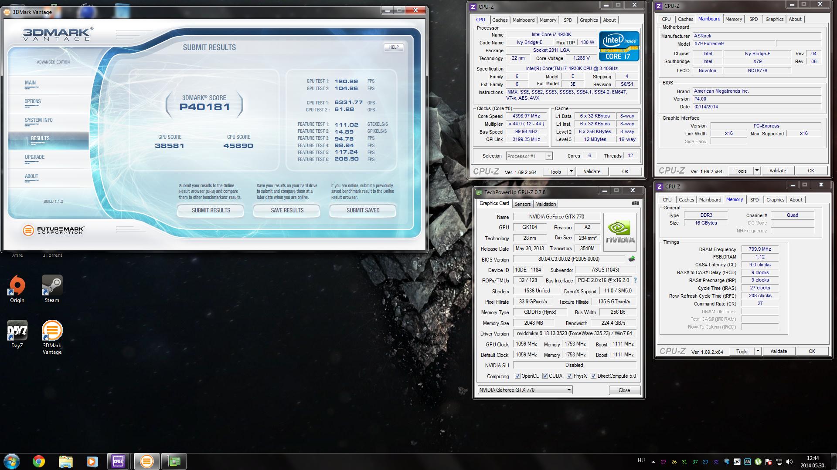
Task: Click the Help button in 3DMark
Action: (x=394, y=47)
